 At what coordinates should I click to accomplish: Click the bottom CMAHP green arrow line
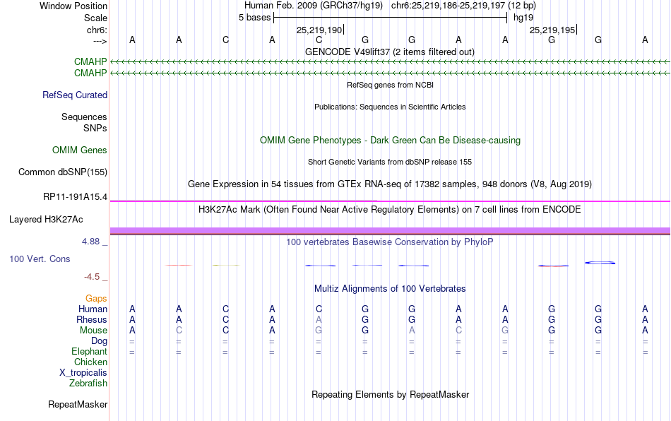(x=390, y=73)
